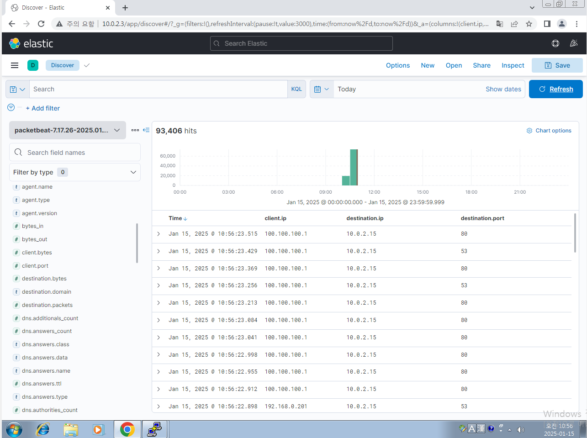Click the client.ip column header
Screen dimensions: 587x438
pyautogui.click(x=275, y=218)
